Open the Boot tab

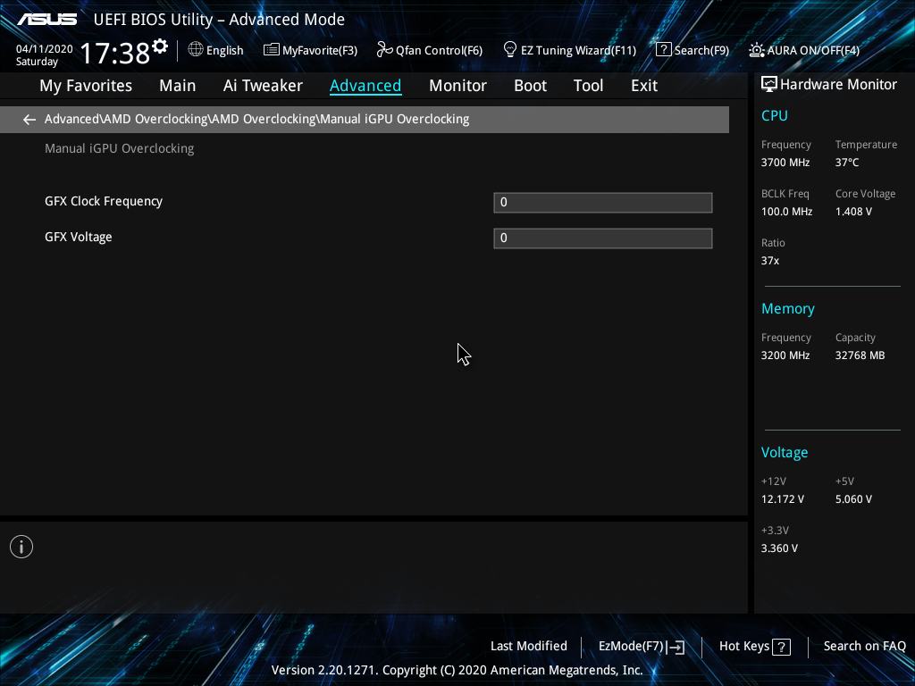[530, 86]
